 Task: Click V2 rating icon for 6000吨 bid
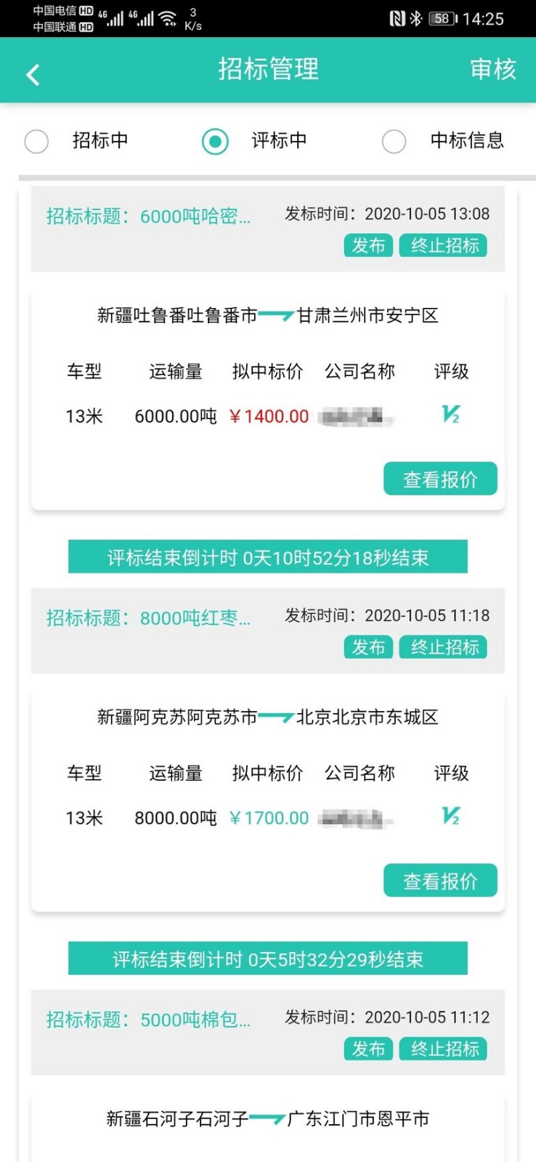(451, 415)
